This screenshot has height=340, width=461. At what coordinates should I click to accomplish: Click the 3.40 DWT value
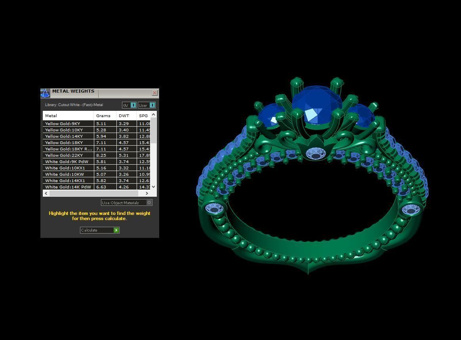pos(124,130)
